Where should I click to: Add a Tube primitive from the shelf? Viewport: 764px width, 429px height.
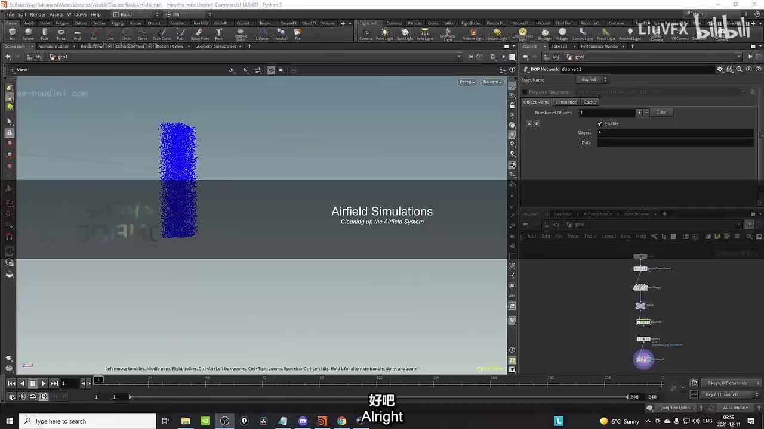pyautogui.click(x=44, y=34)
